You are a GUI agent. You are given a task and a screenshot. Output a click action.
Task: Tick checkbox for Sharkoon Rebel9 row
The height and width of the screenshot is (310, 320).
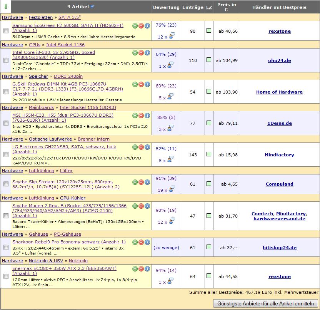tap(6, 247)
